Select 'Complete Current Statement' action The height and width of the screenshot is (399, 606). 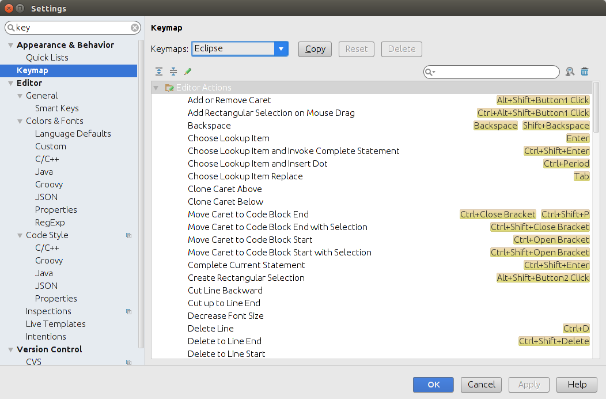pyautogui.click(x=246, y=265)
